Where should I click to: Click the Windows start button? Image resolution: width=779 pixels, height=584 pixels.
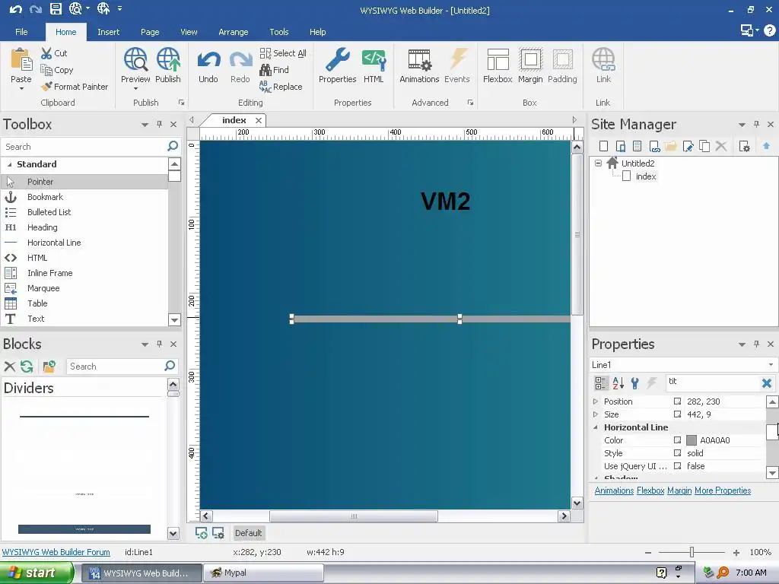click(x=36, y=573)
